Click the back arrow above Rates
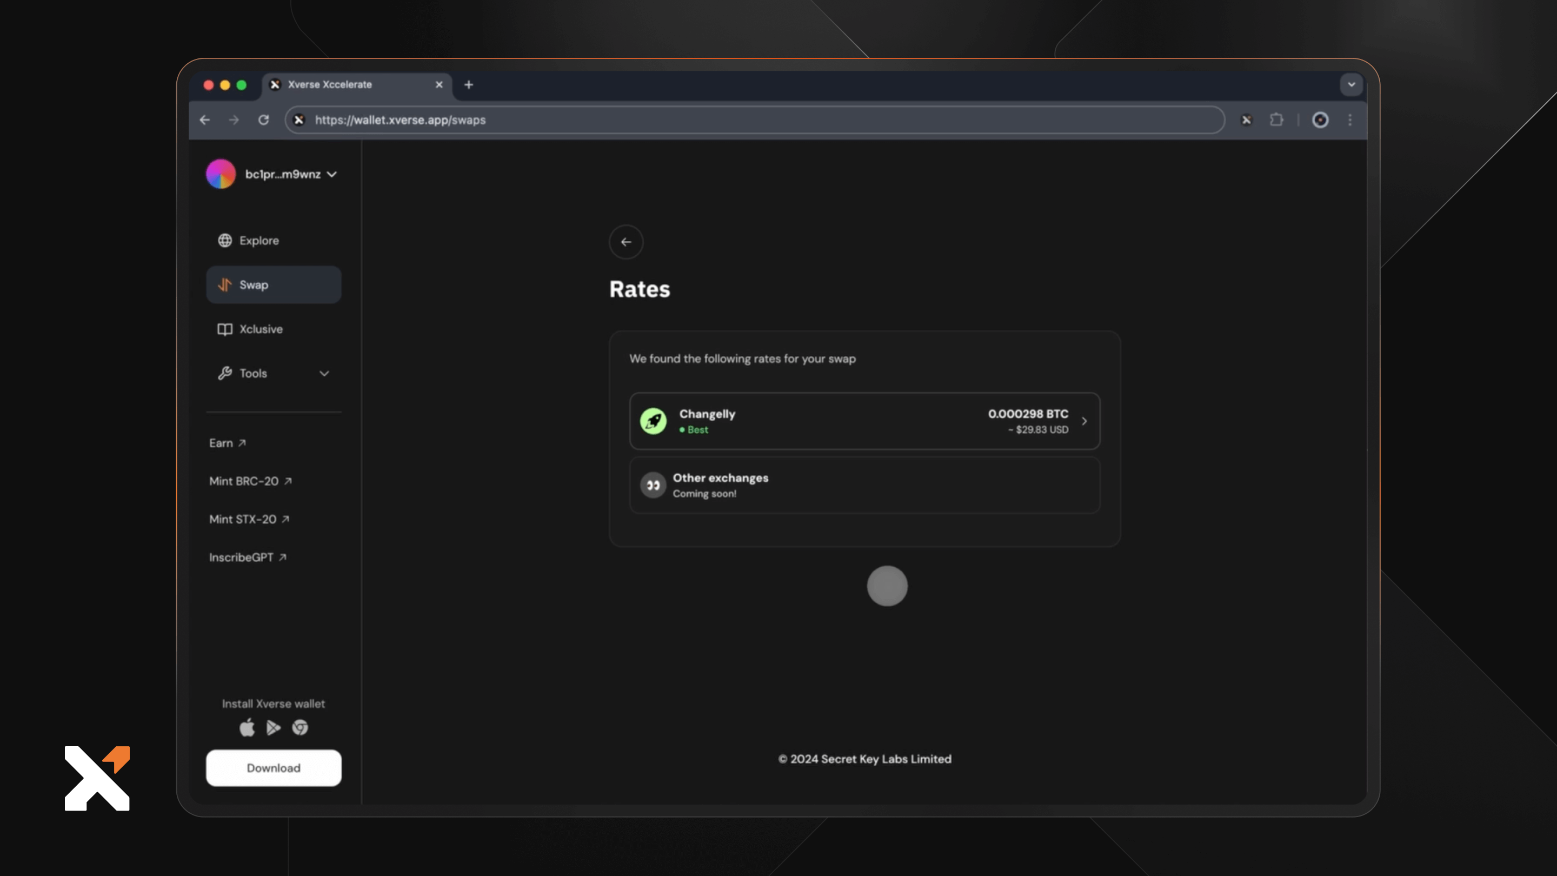Image resolution: width=1557 pixels, height=876 pixels. 626,242
